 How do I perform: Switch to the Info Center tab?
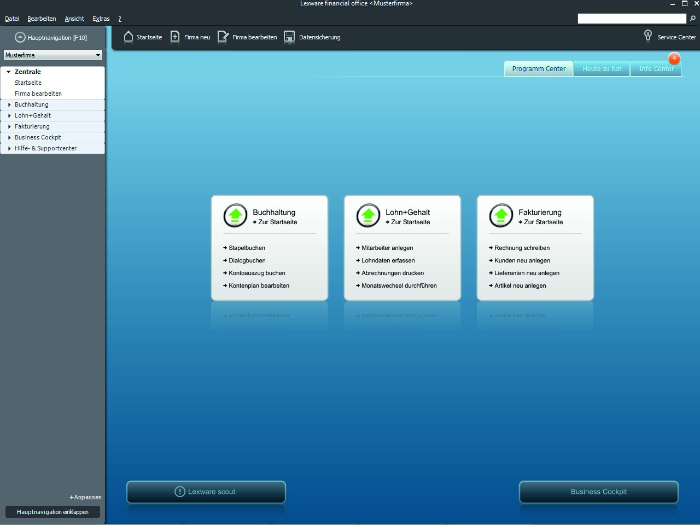click(656, 68)
